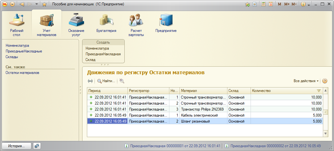Open Склады in the navigation panel
This screenshot has height=151, width=334.
[x=12, y=57]
